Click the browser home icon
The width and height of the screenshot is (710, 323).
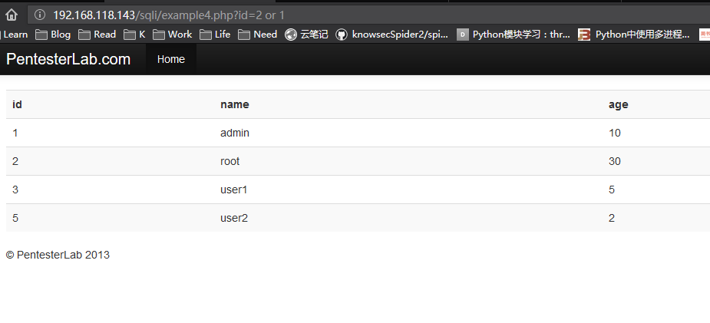click(12, 15)
